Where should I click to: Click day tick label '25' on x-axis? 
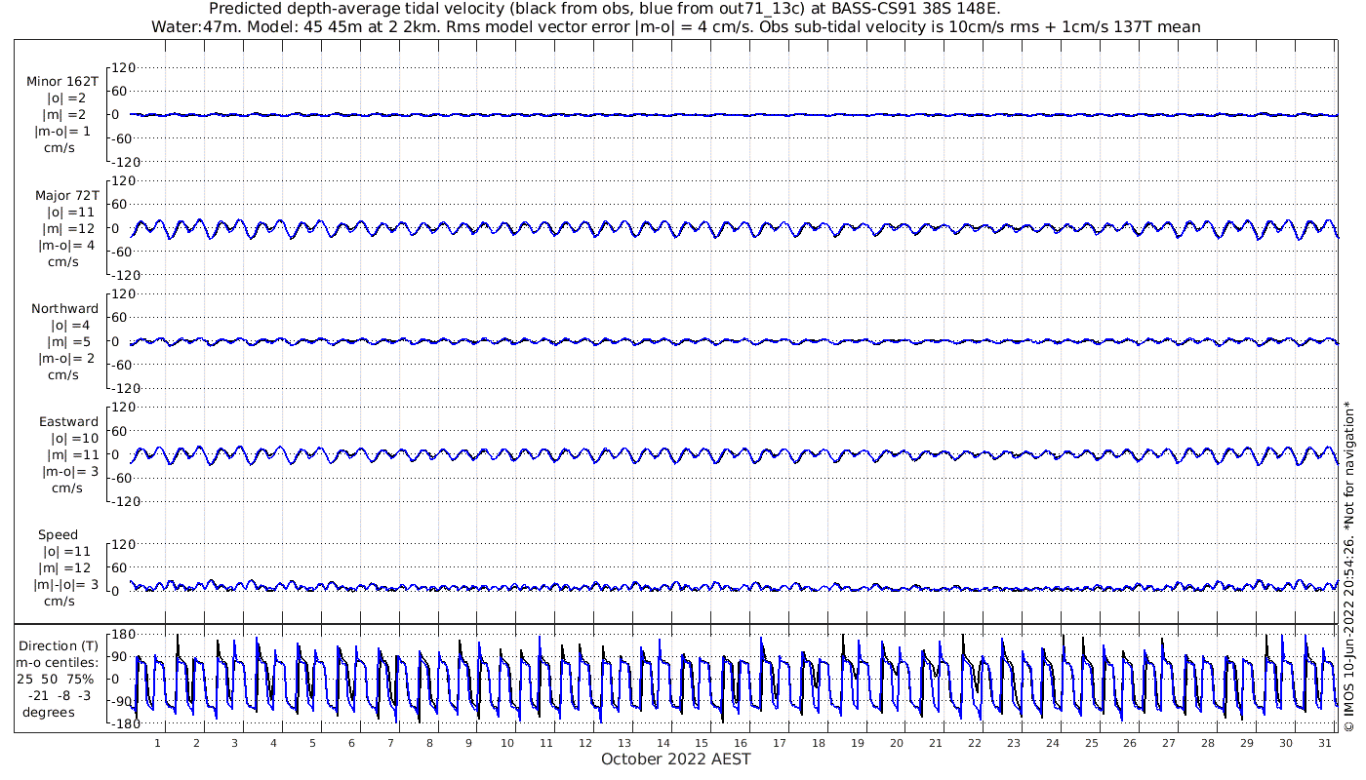tap(1091, 743)
